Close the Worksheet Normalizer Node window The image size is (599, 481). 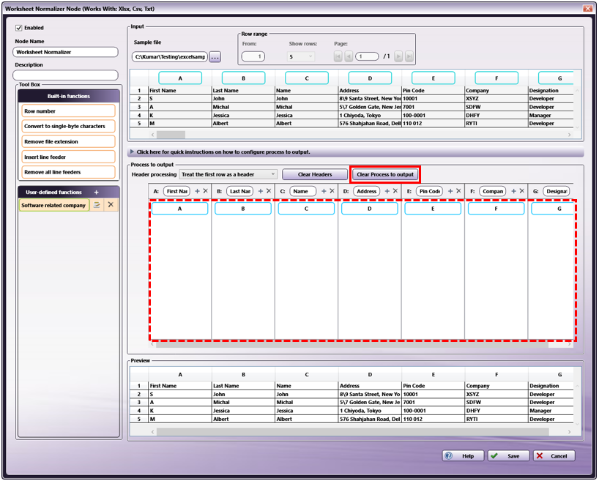(x=587, y=8)
